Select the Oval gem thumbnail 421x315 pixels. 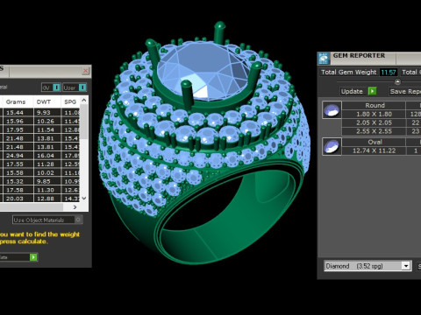coord(332,146)
